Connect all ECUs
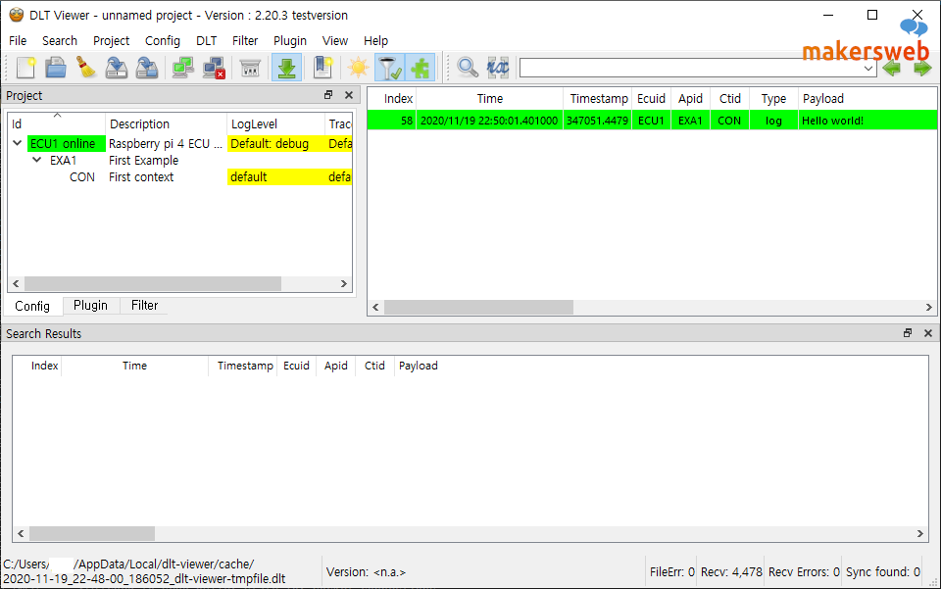 (x=182, y=67)
